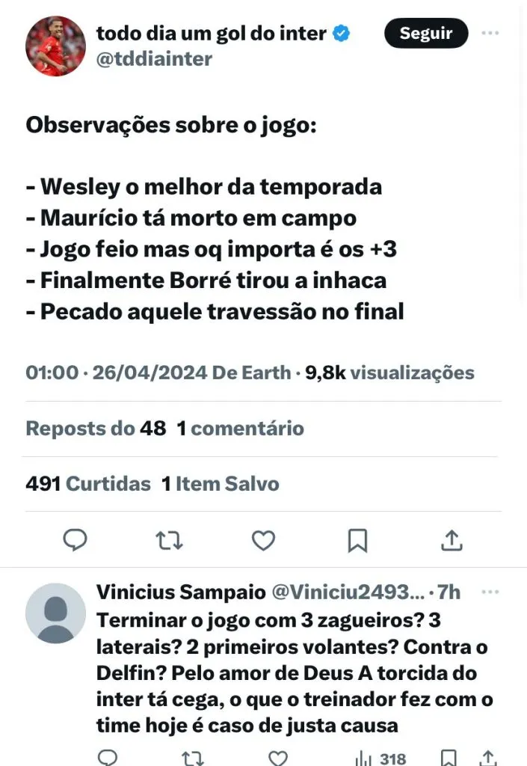Reply to the main tweet
527x766 pixels.
[75, 539]
